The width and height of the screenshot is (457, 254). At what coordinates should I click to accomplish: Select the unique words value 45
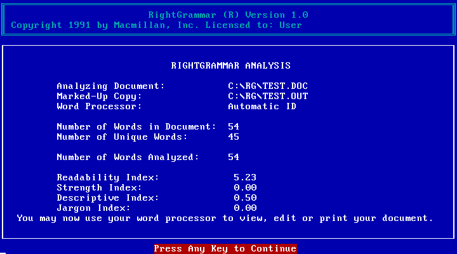tap(234, 137)
